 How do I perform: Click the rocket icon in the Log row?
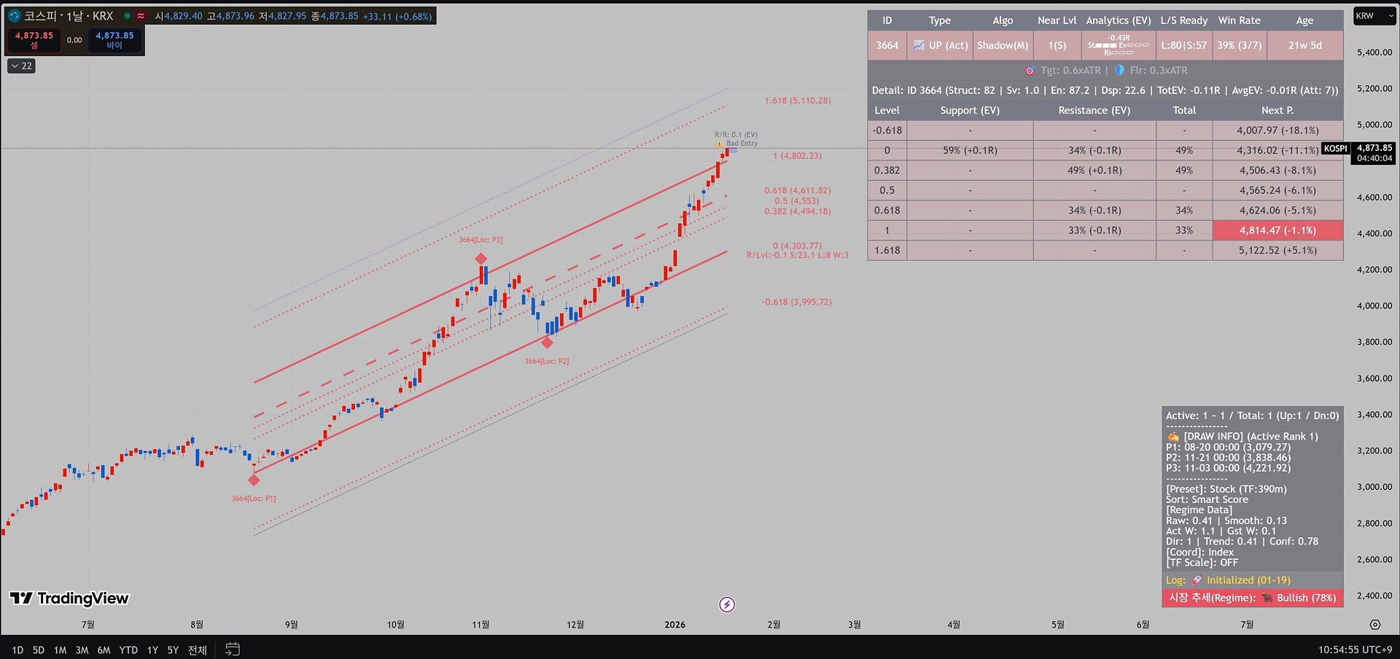coord(1197,580)
